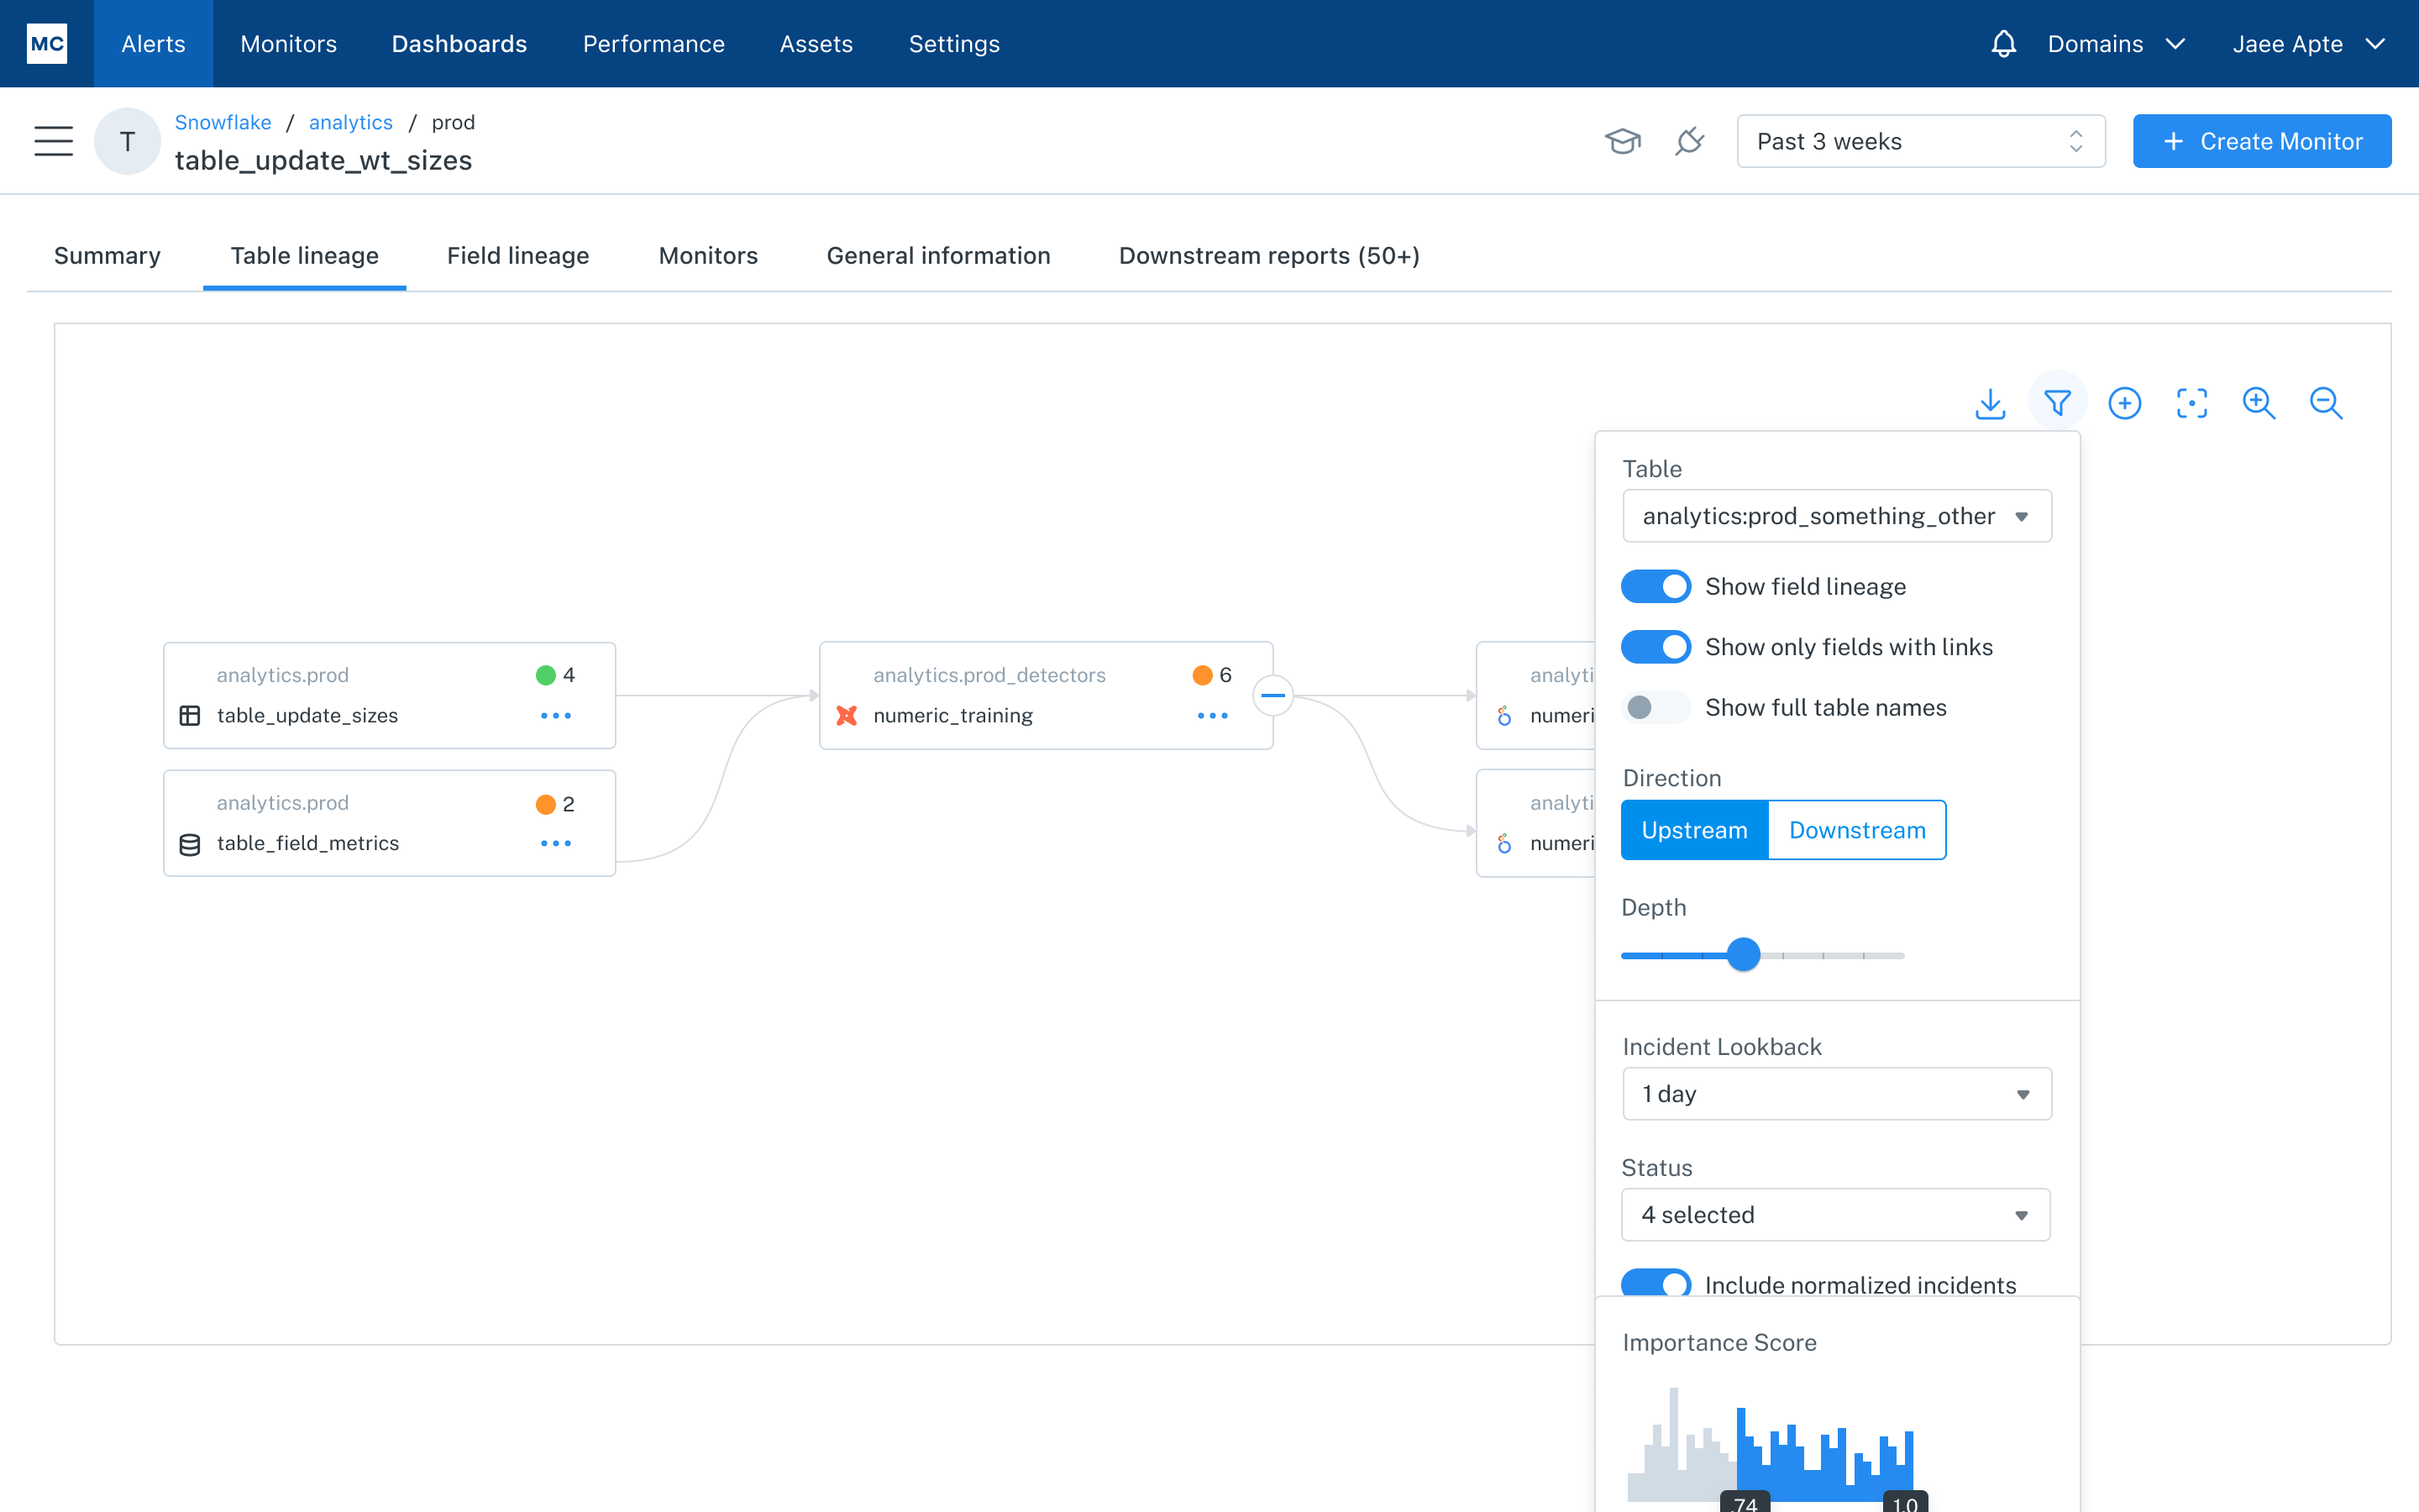Open the notifications bell
The image size is (2419, 1512).
(x=2003, y=44)
